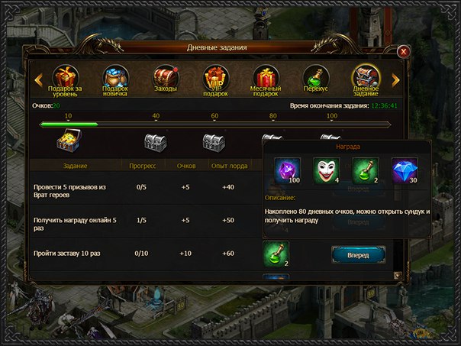Click the blue diamond reward worth 30
This screenshot has width=461, height=346.
point(405,170)
